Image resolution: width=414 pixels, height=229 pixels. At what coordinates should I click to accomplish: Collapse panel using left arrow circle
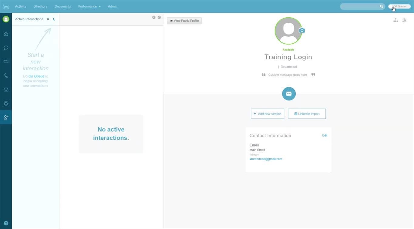[154, 17]
